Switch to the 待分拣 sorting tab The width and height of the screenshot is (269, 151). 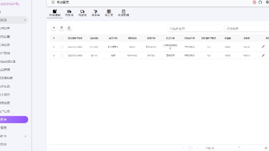click(95, 13)
